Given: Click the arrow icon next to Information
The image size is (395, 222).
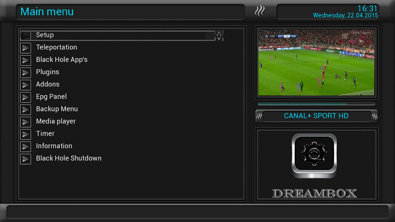Looking at the screenshot, I should coord(26,147).
